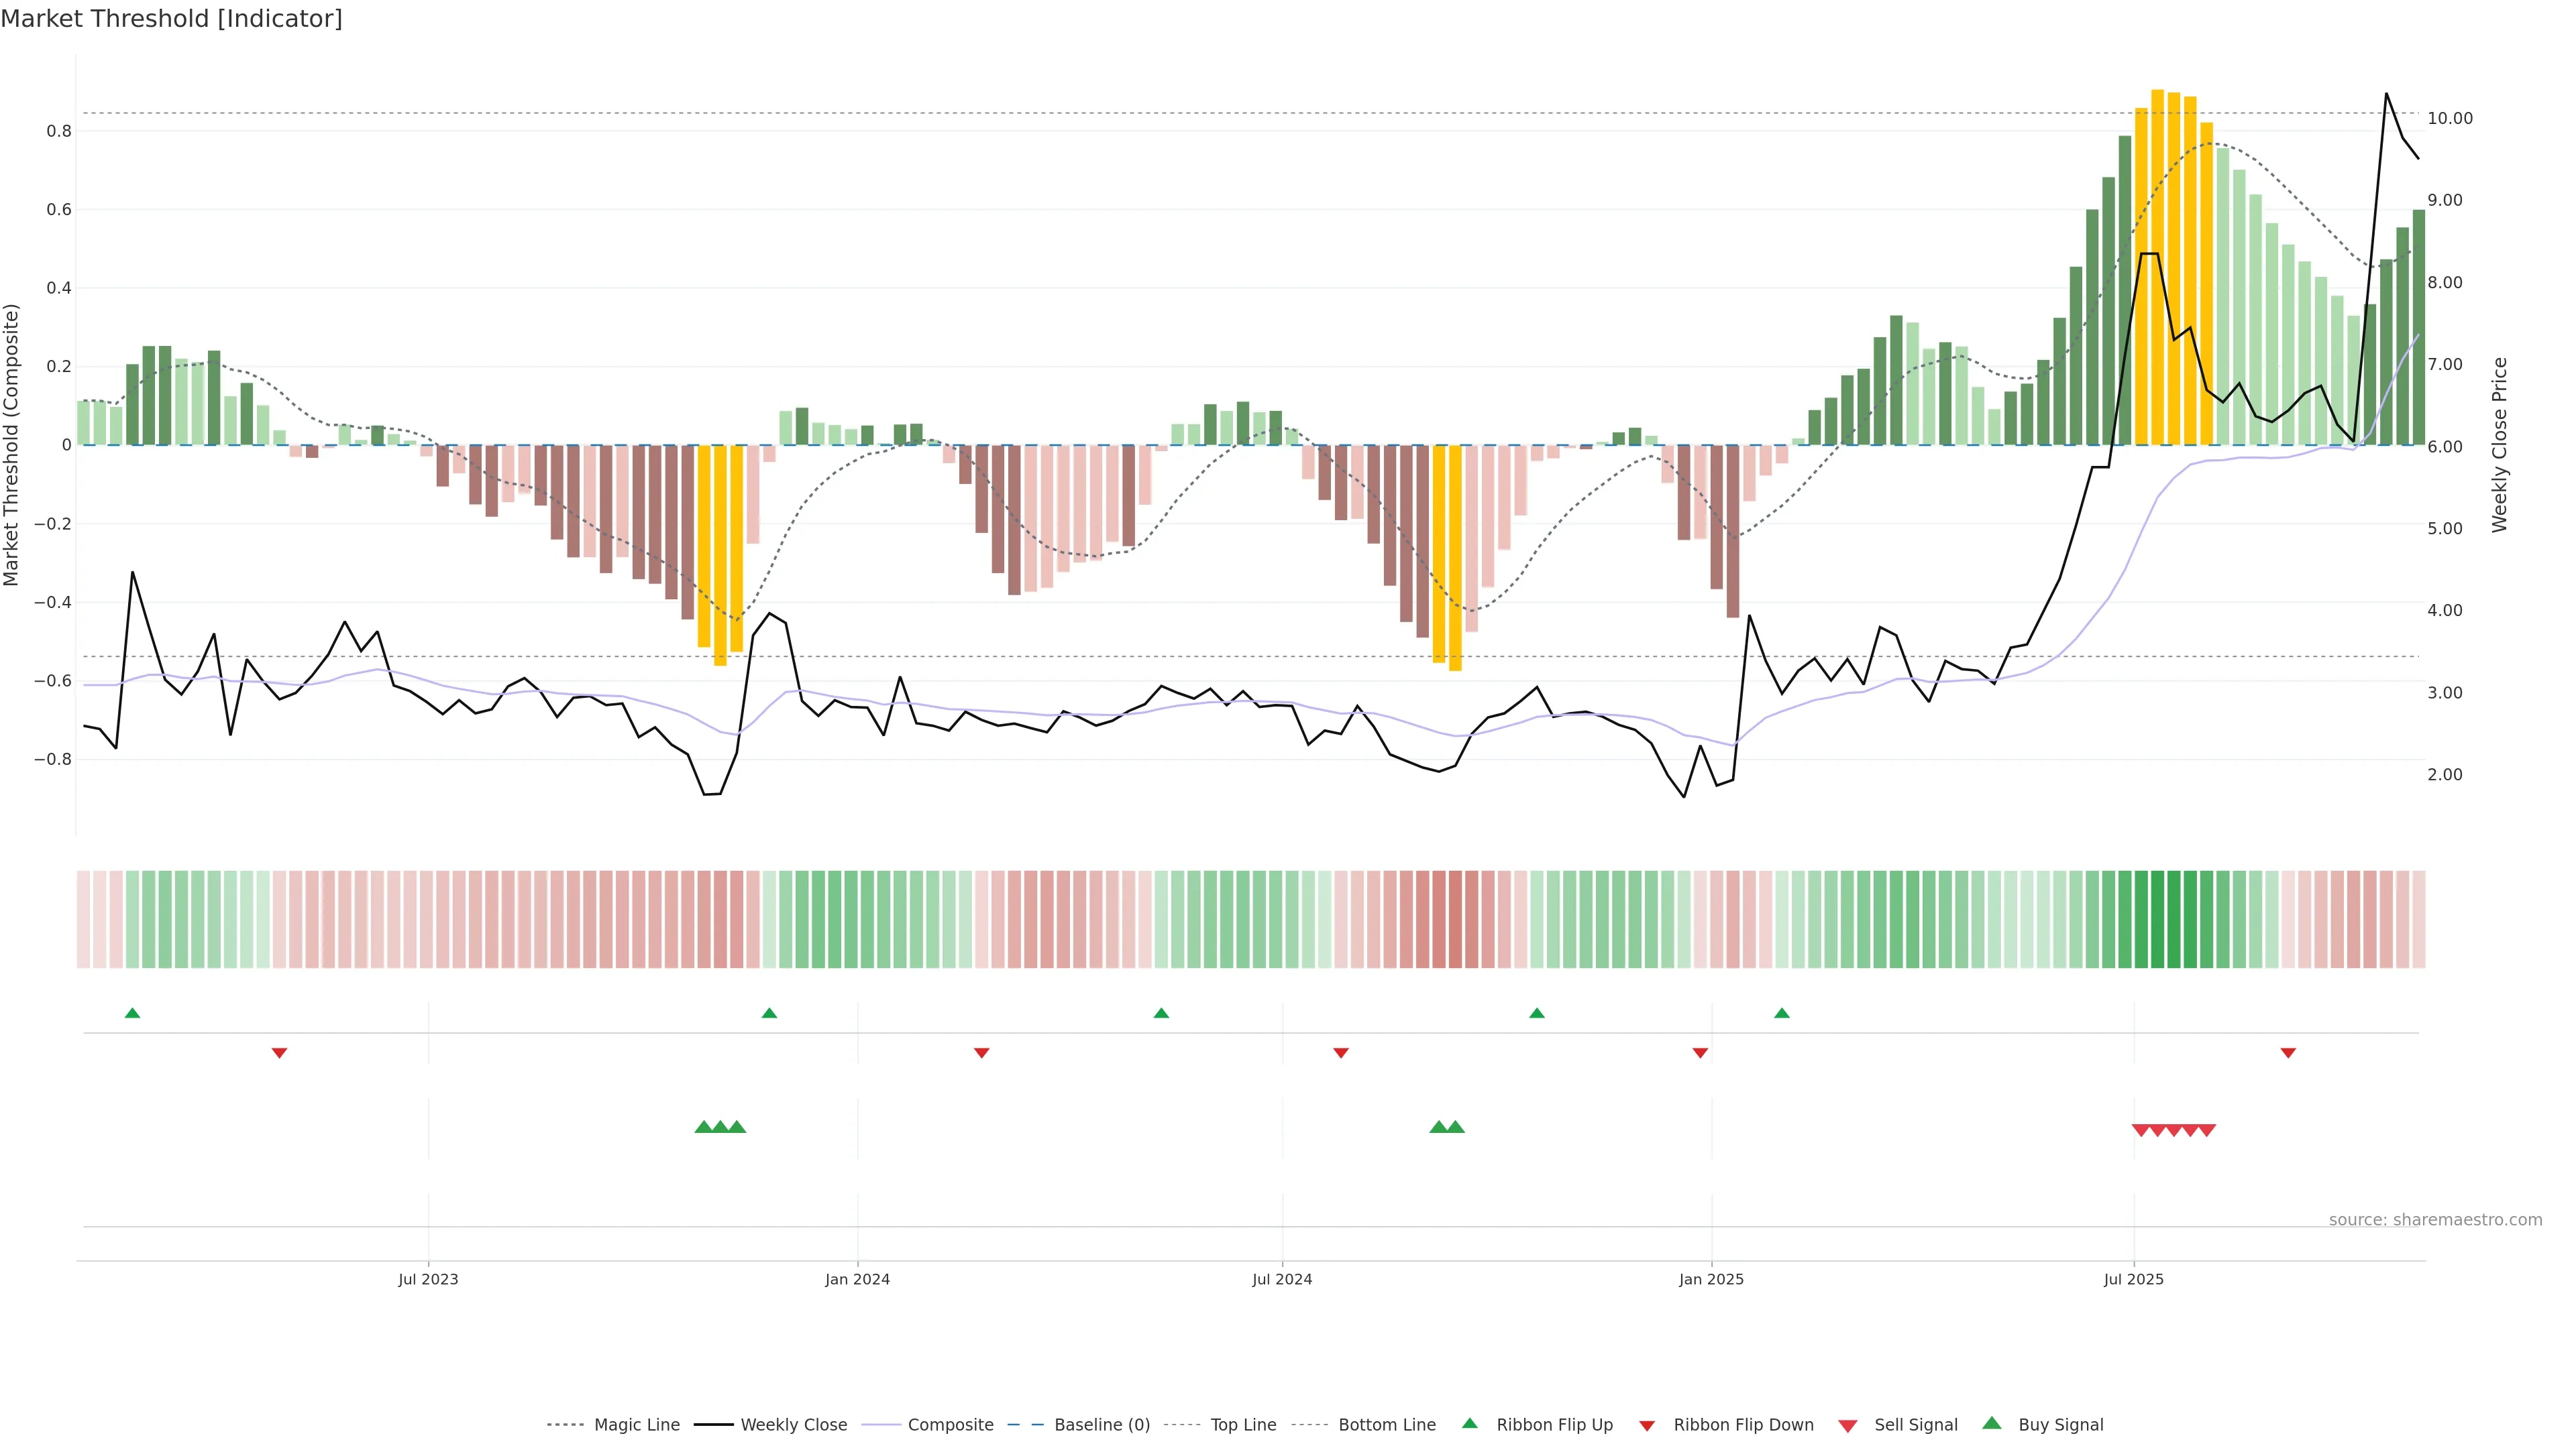Click the Sell Signal legend marker
The image size is (2576, 1448).
[x=1847, y=1425]
